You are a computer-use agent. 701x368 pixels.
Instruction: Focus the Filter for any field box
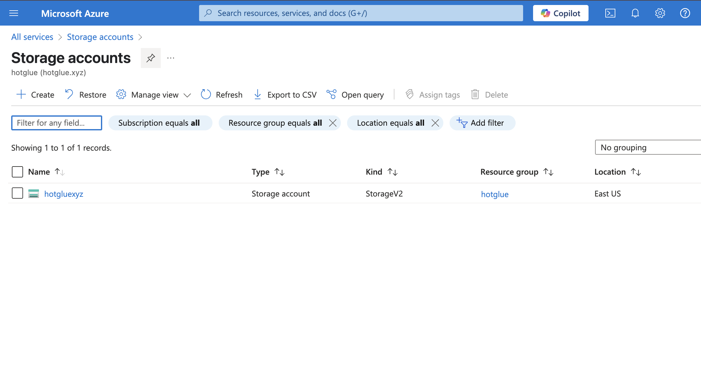(x=57, y=123)
